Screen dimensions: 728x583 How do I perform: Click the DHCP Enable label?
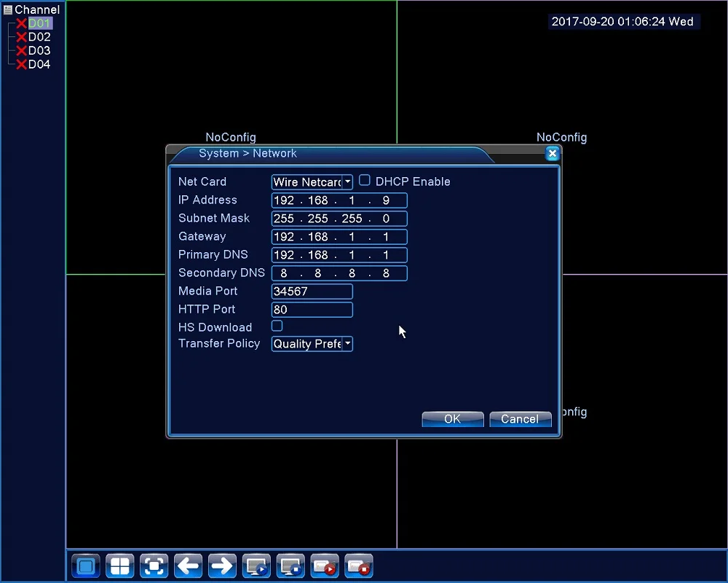413,181
